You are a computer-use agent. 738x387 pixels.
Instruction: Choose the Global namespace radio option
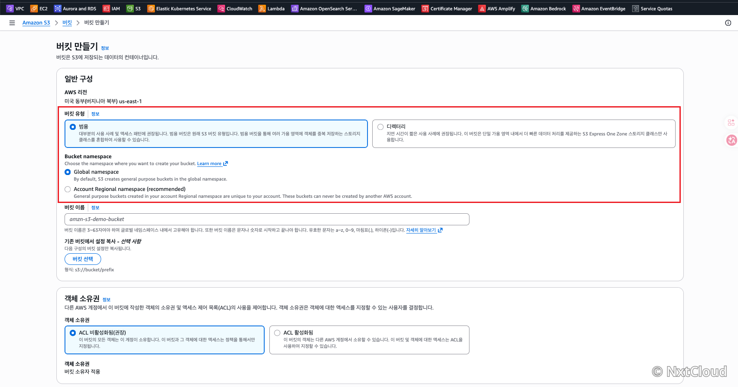click(68, 172)
